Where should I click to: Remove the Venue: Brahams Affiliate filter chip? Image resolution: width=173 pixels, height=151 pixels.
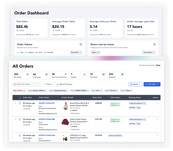[46, 91]
